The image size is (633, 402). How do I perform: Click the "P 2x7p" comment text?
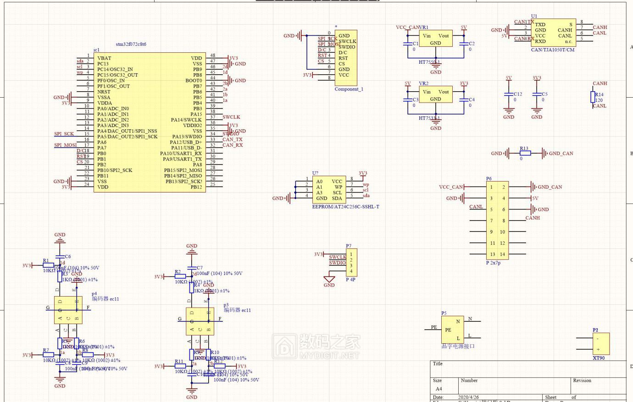click(x=494, y=263)
